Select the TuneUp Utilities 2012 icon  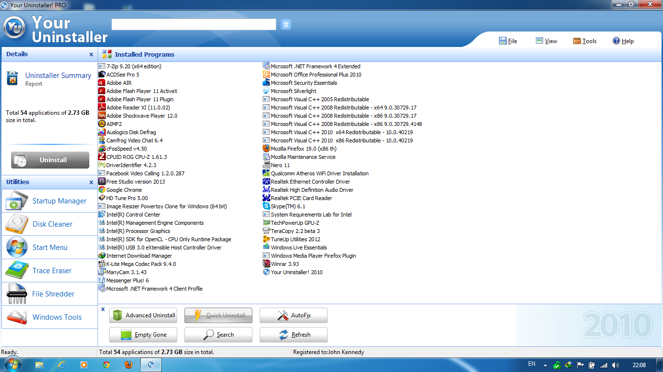click(x=266, y=239)
